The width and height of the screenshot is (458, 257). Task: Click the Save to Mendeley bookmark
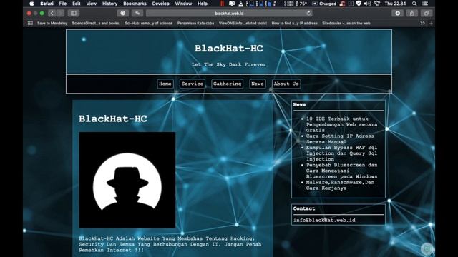52,23
